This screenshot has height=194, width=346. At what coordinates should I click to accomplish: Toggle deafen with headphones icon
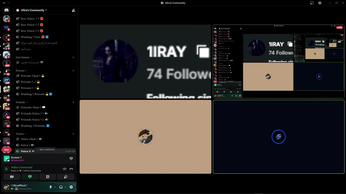tap(61, 187)
